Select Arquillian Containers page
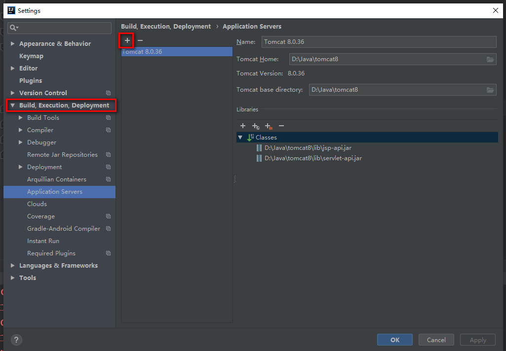This screenshot has width=506, height=351. (57, 179)
